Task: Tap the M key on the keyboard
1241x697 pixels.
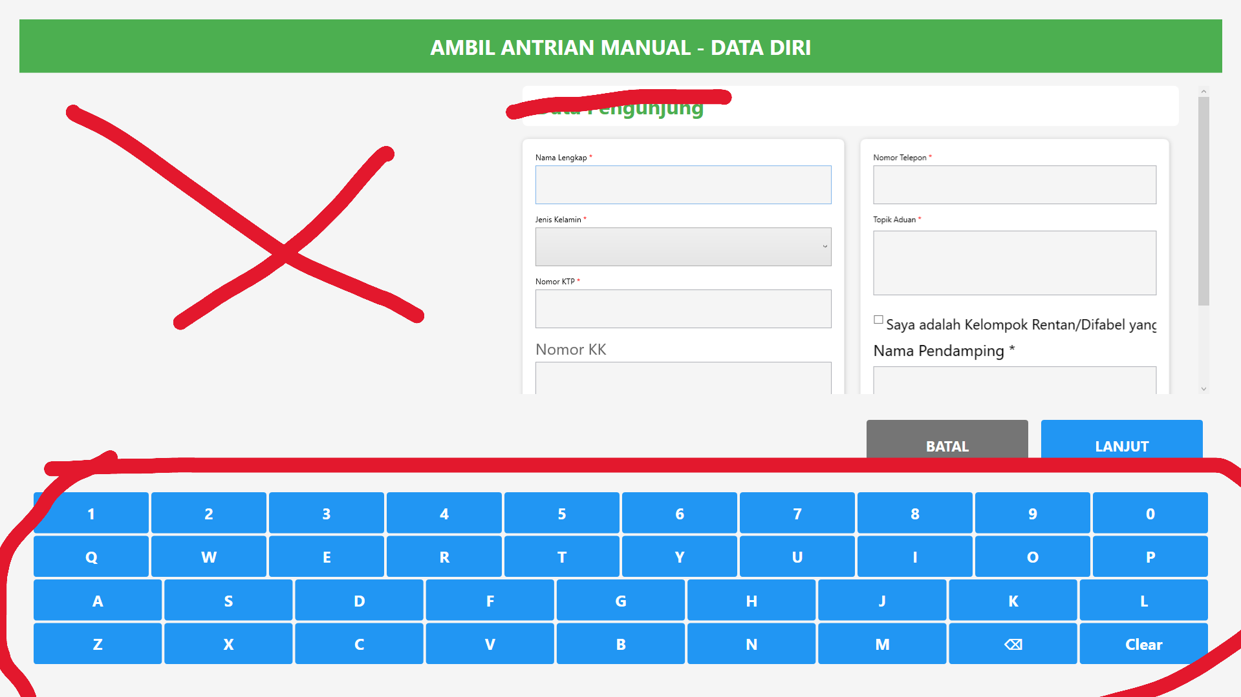Action: pos(882,644)
